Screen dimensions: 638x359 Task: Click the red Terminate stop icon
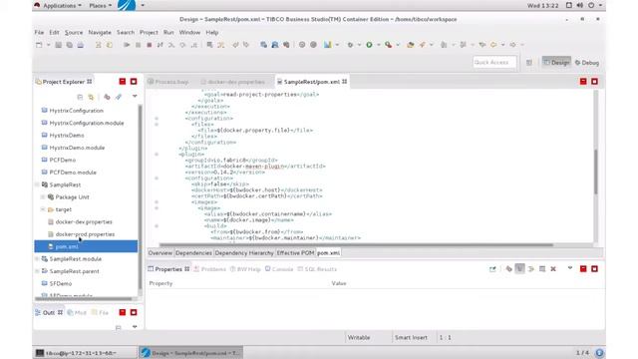tap(150, 45)
